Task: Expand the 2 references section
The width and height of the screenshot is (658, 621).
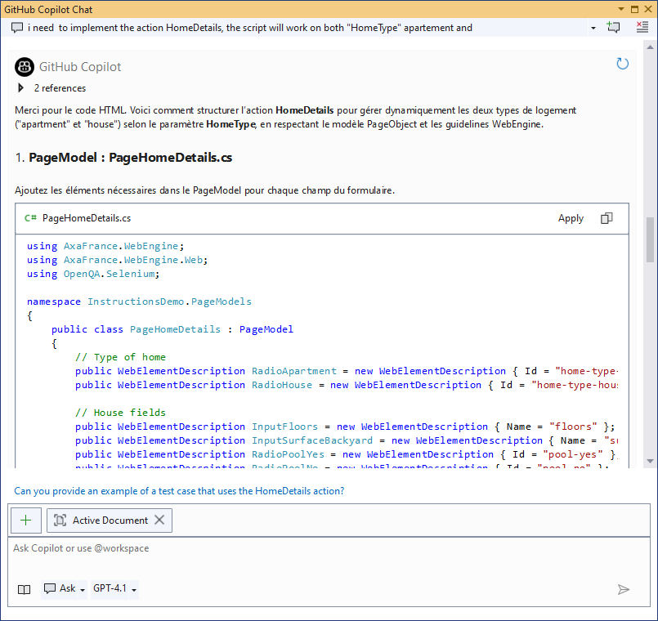Action: (x=21, y=88)
